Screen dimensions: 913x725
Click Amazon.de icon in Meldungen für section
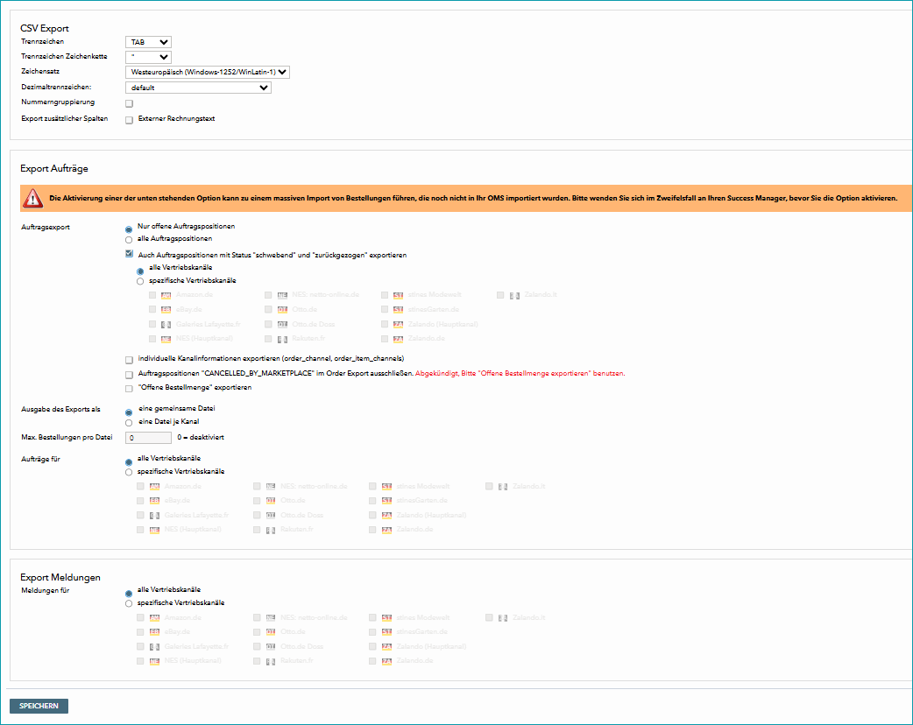point(154,618)
